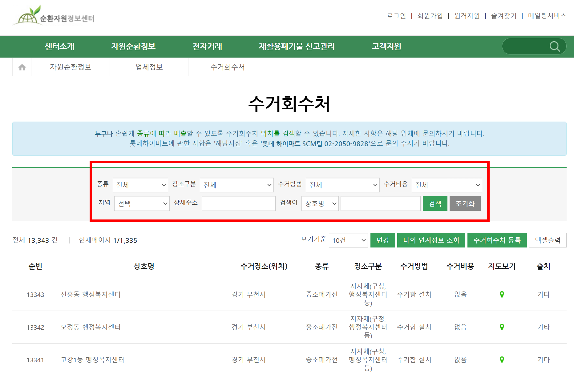Open the 종류 dropdown set to 전체
Viewport: 574px width, 374px height.
click(x=140, y=185)
